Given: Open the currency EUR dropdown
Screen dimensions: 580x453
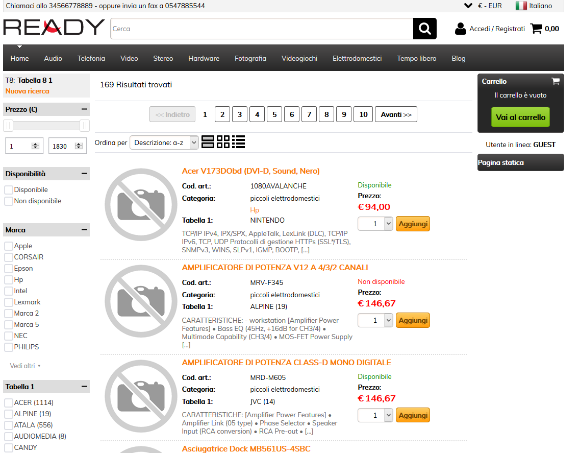Looking at the screenshot, I should (483, 6).
